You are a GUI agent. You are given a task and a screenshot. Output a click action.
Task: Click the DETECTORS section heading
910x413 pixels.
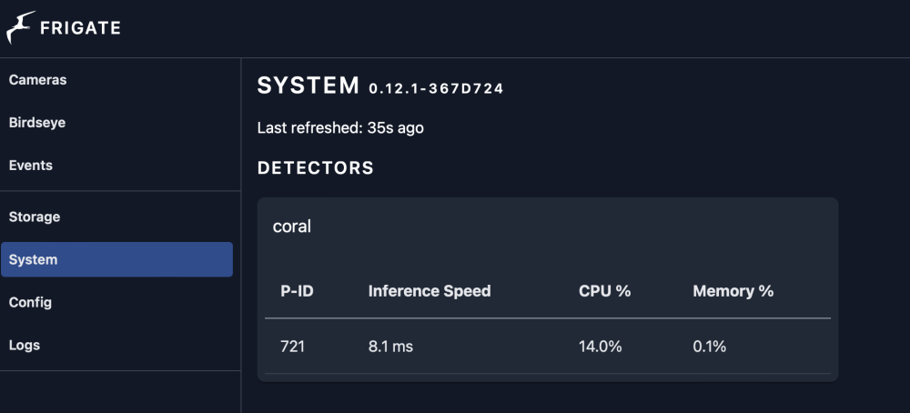(x=316, y=168)
